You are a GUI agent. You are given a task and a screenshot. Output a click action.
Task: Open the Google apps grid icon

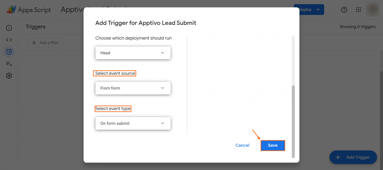click(x=358, y=10)
